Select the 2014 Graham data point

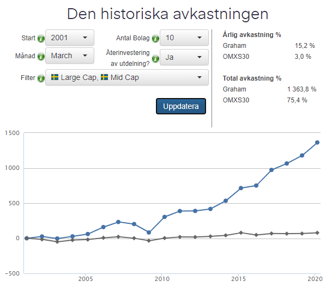pos(226,201)
